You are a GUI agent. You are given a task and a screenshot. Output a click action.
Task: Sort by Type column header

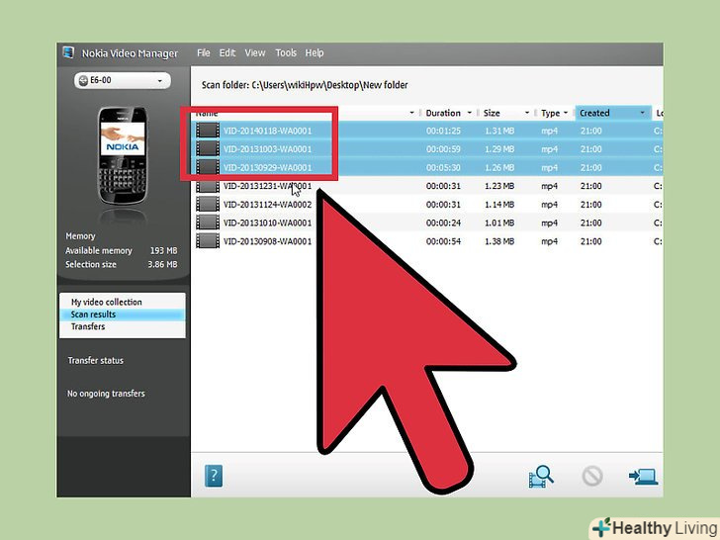coord(550,113)
